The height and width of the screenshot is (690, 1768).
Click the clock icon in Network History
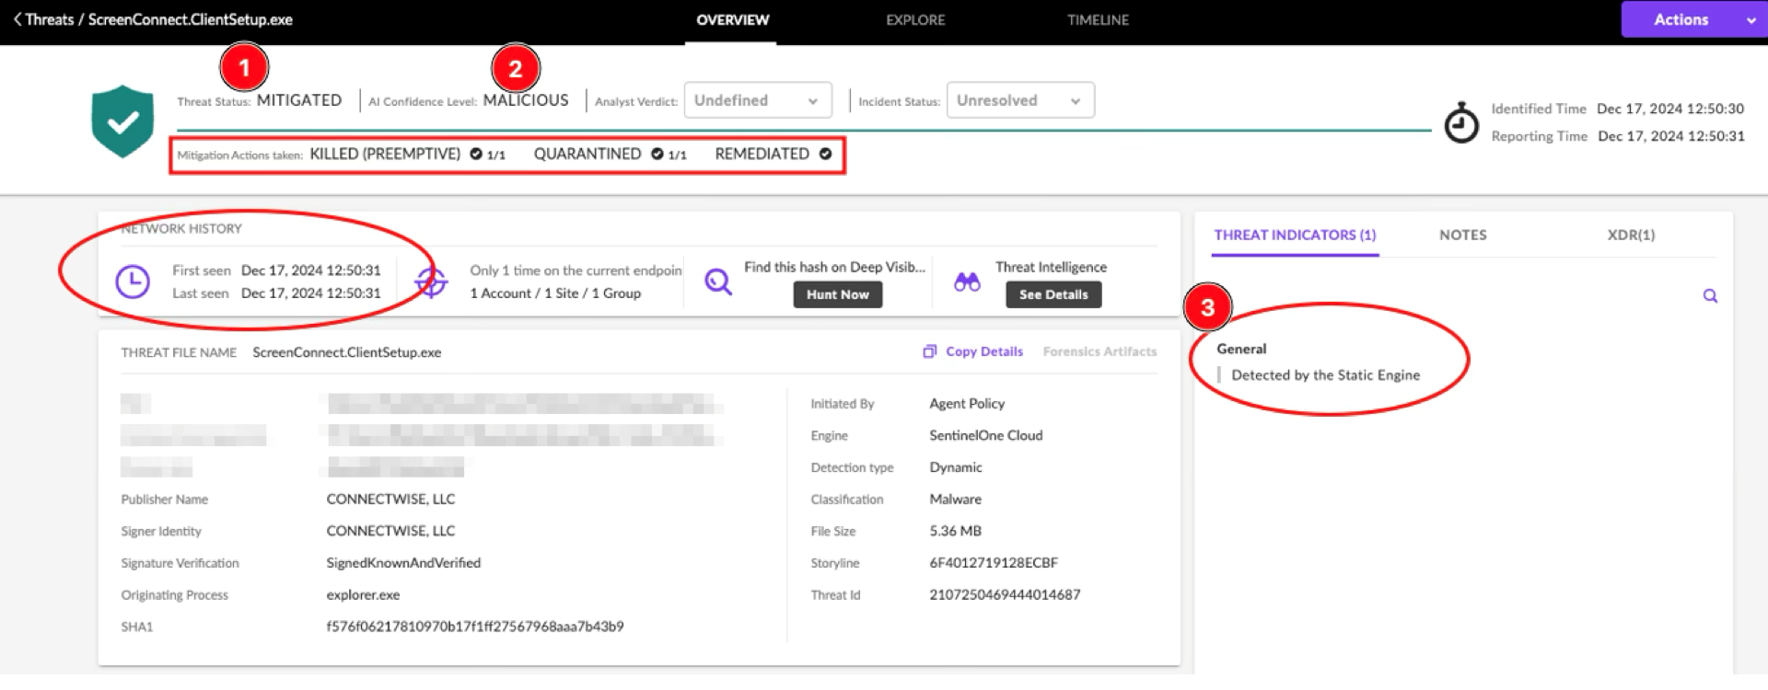(x=133, y=282)
